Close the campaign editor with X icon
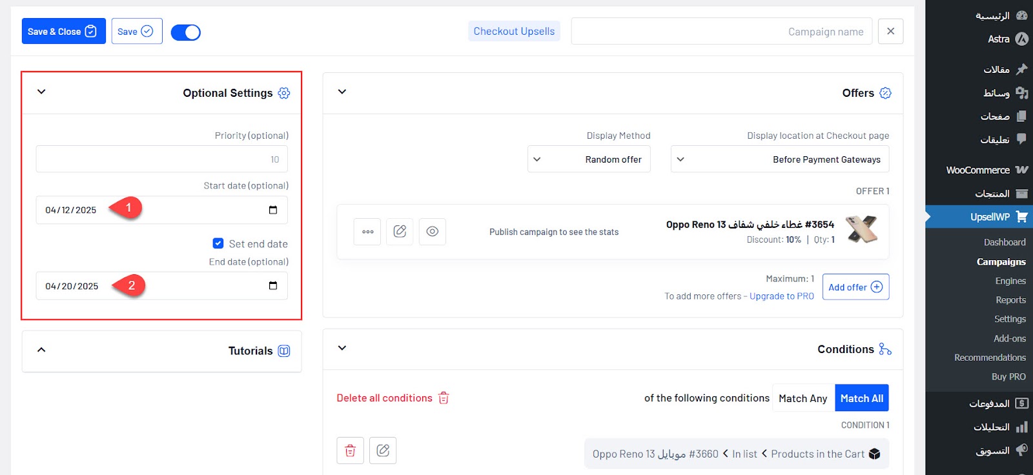Viewport: 1033px width, 475px height. (890, 31)
